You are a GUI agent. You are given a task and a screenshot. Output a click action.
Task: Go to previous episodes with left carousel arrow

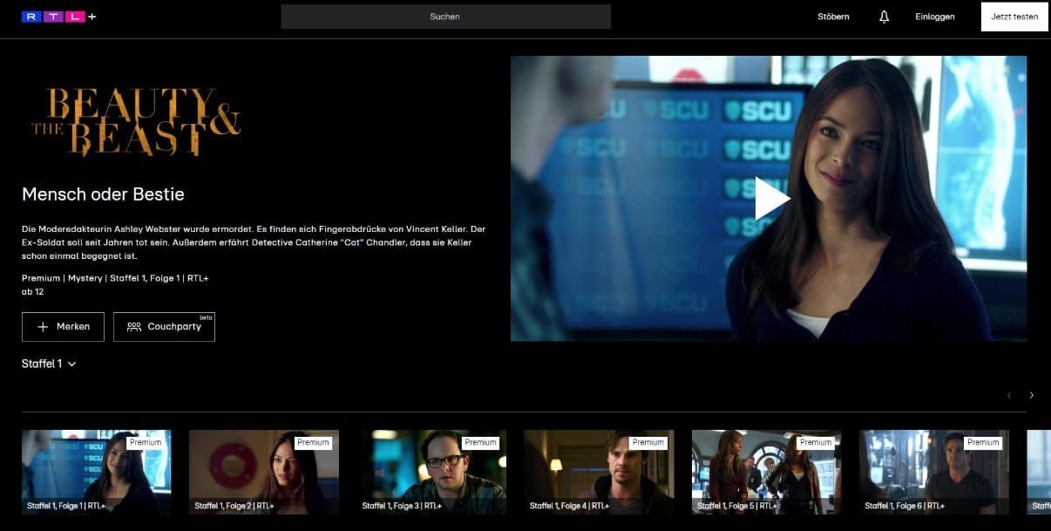pyautogui.click(x=1009, y=395)
